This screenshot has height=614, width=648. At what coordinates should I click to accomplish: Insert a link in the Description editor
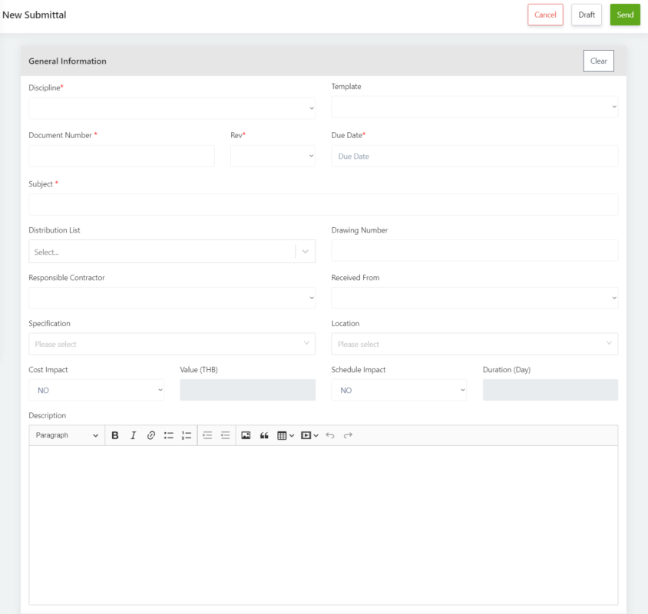coord(151,435)
